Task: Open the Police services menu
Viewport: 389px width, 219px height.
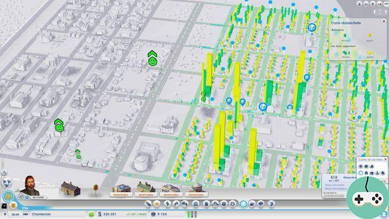Action: pos(233,204)
